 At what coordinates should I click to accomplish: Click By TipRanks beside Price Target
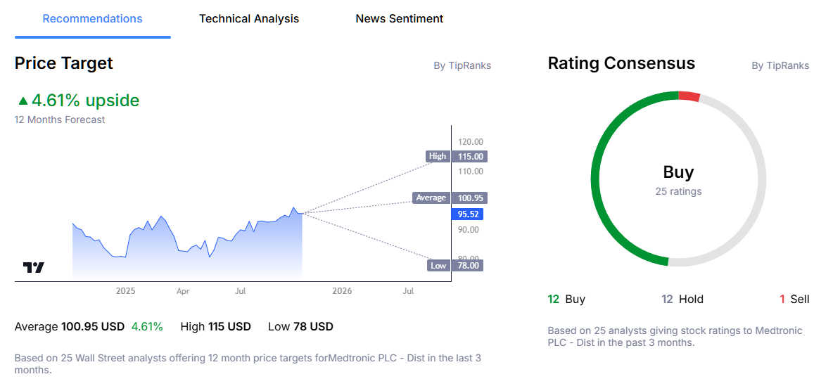pos(462,65)
